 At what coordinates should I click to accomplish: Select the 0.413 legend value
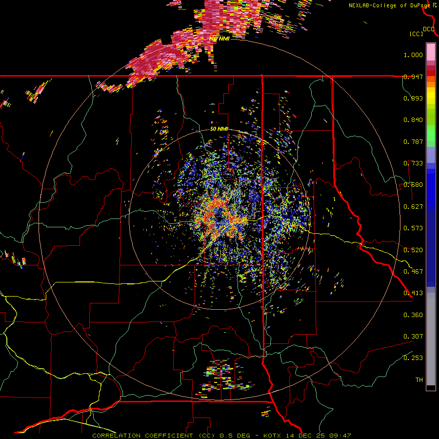(413, 293)
